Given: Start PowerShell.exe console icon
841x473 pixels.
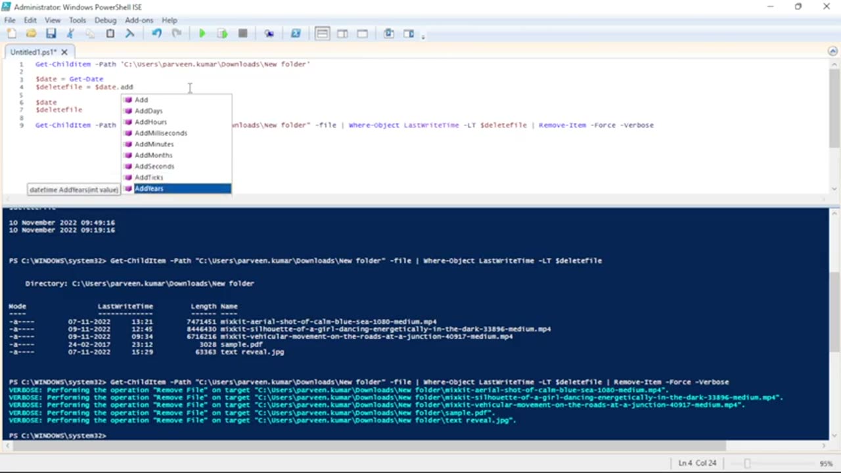Looking at the screenshot, I should [296, 34].
